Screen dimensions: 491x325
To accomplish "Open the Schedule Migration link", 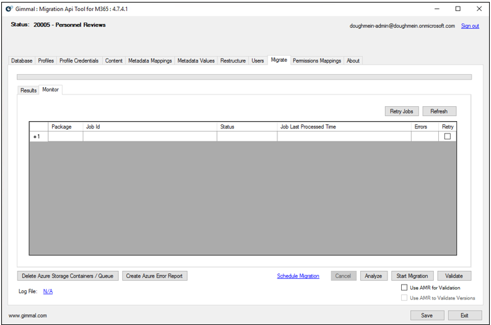I will pos(298,276).
